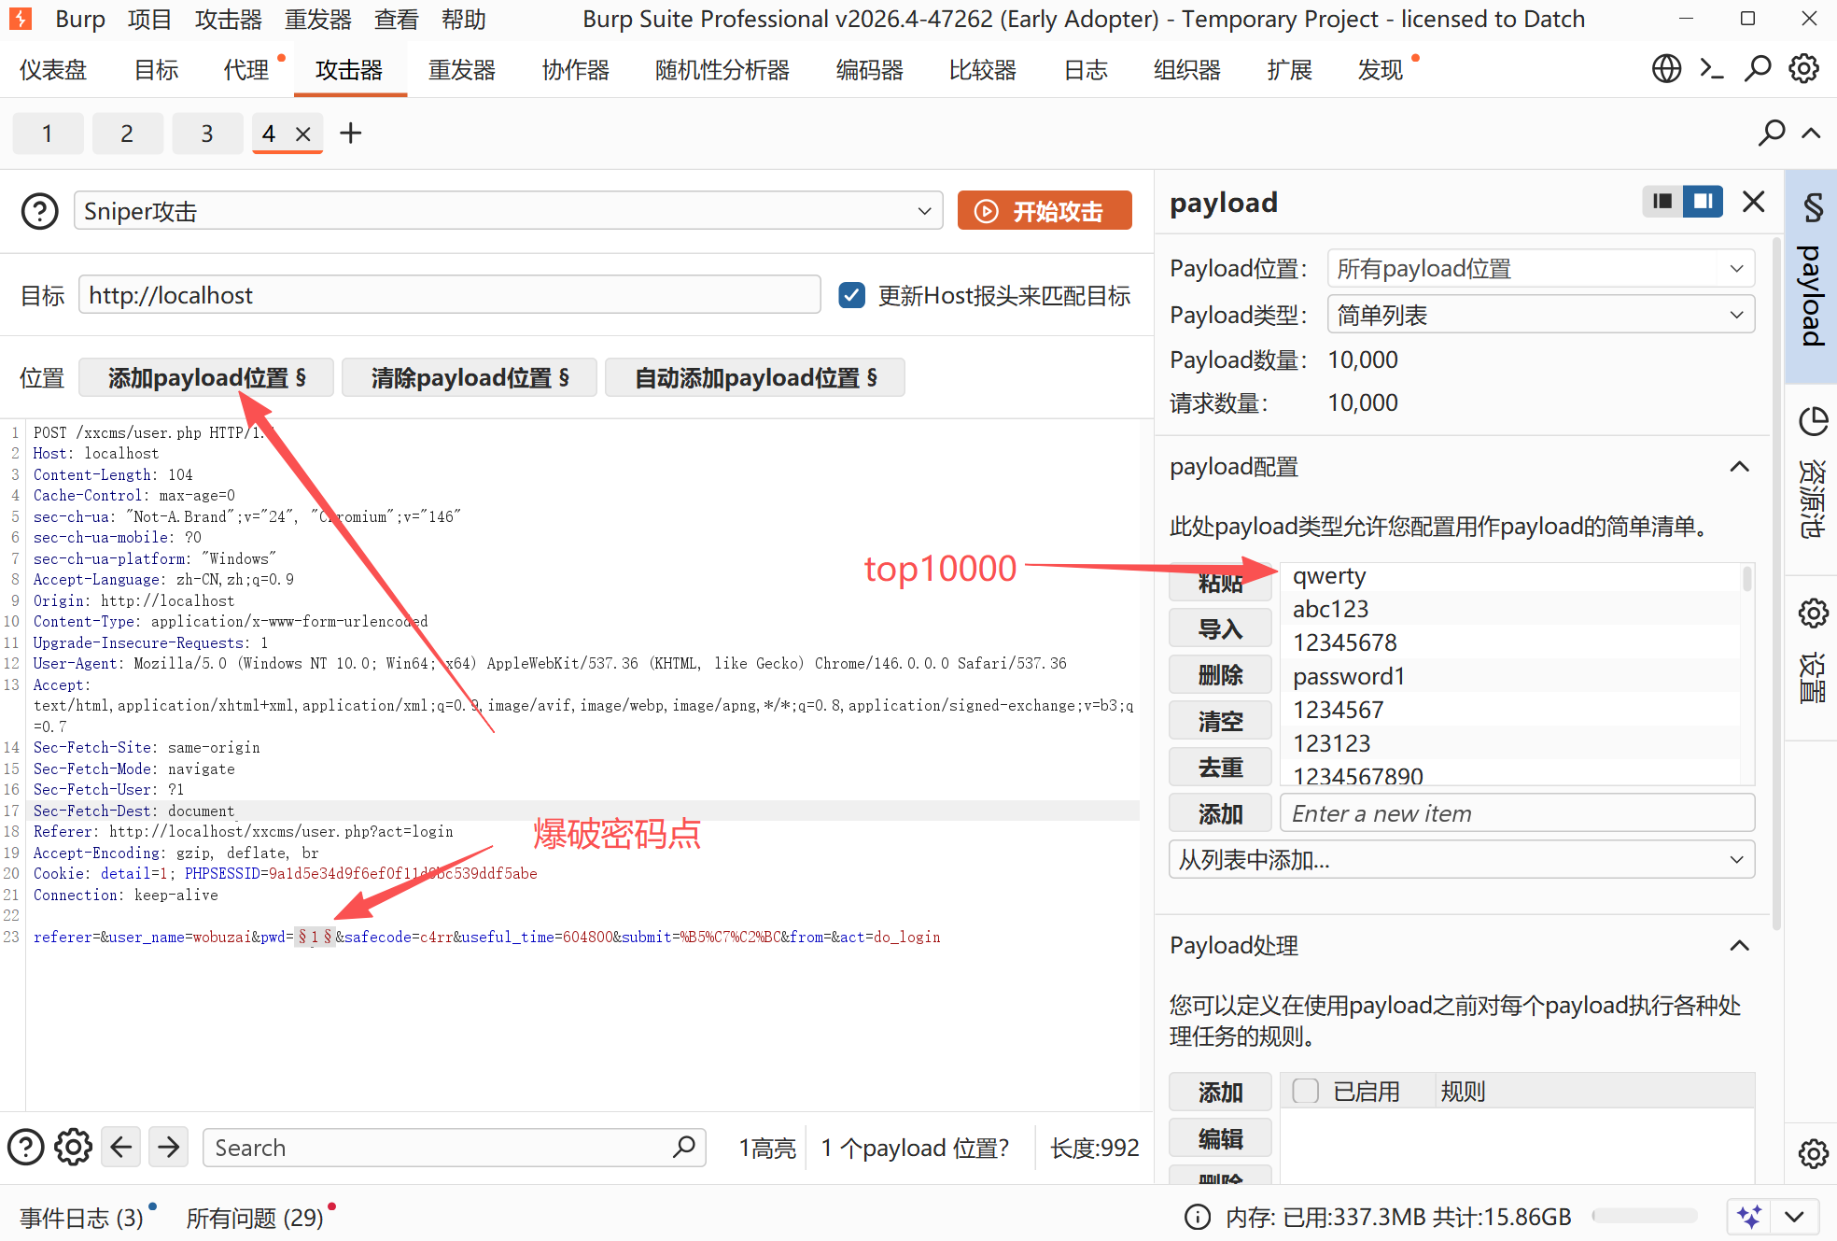Switch to the 随机性分析器 tab
This screenshot has width=1837, height=1241.
click(x=722, y=70)
